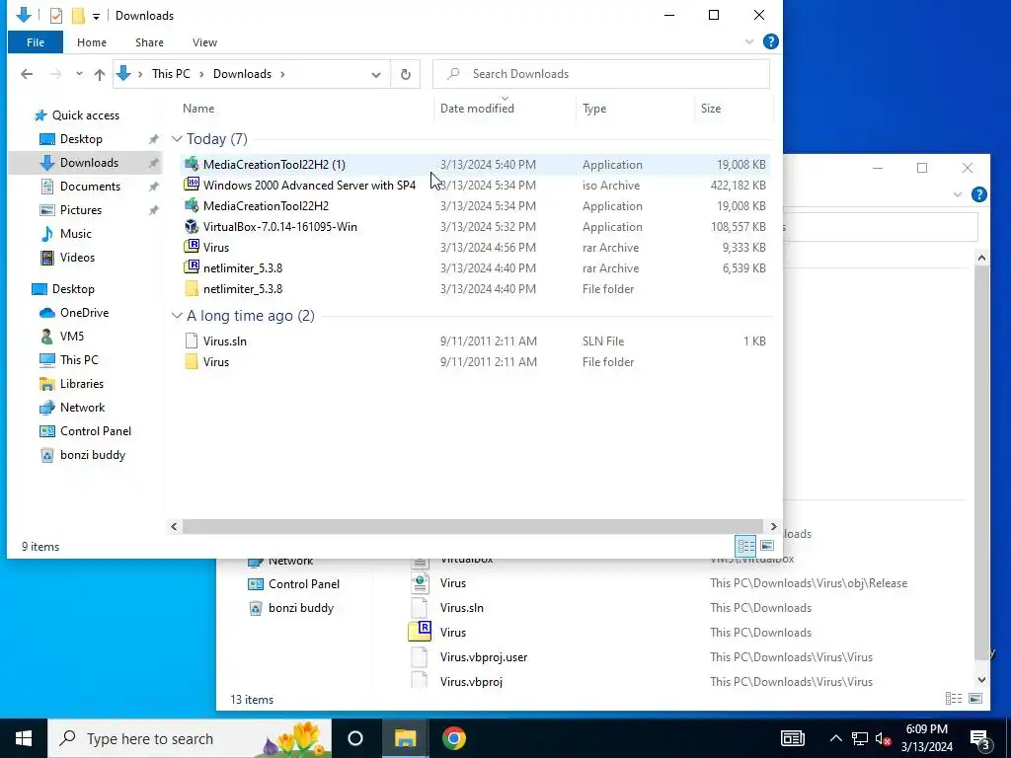Viewport: 1011px width, 758px height.
Task: Select Virus.vbproj.user in background window
Action: coord(484,657)
